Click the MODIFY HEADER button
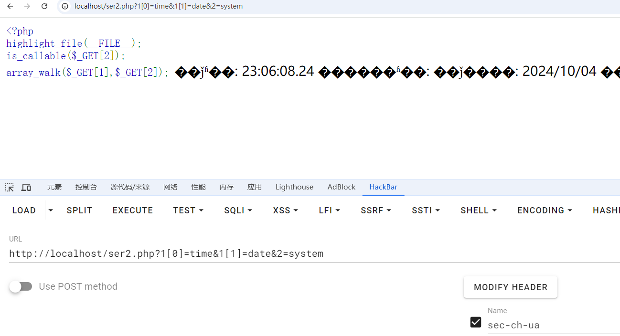The width and height of the screenshot is (620, 336). [510, 287]
